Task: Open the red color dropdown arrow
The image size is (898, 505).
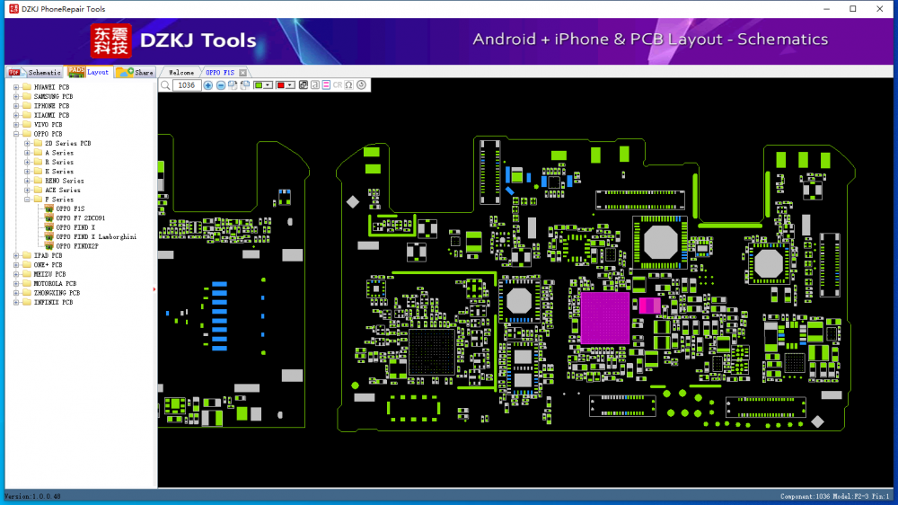Action: point(291,85)
